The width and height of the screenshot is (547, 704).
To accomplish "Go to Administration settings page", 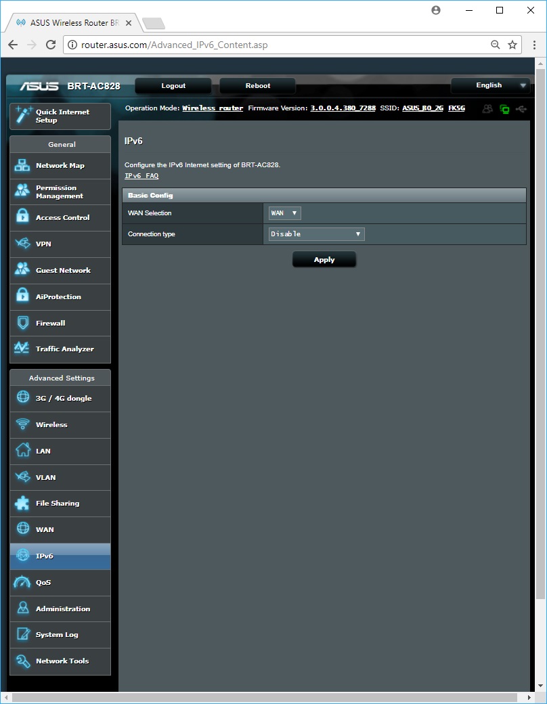I will tap(62, 609).
